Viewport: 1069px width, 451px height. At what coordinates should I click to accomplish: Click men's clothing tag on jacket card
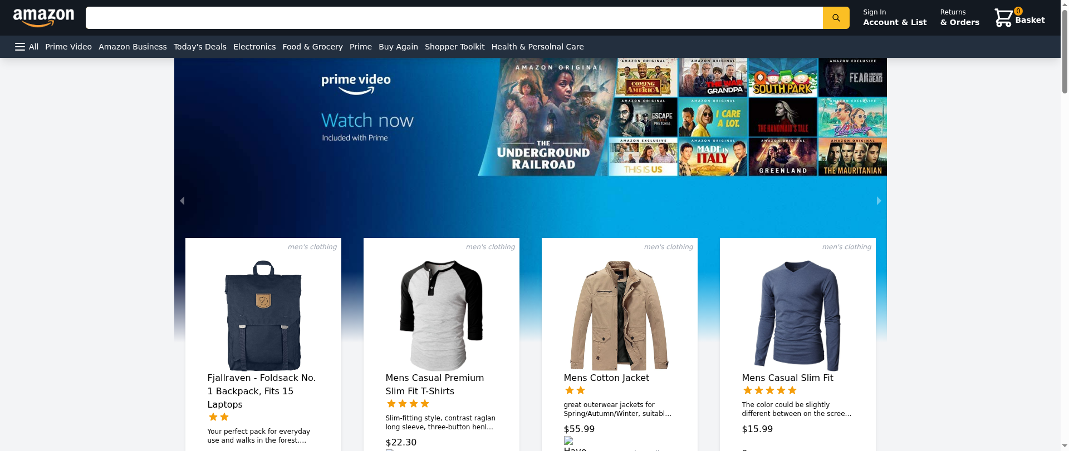[x=669, y=247]
